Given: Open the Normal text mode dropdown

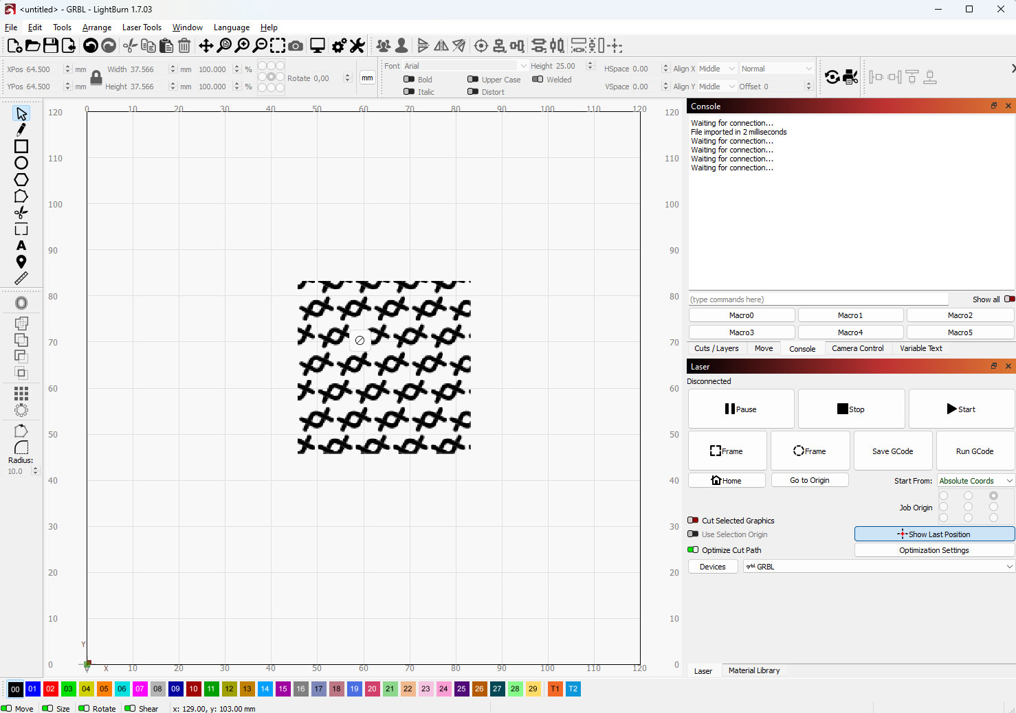Looking at the screenshot, I should point(777,69).
